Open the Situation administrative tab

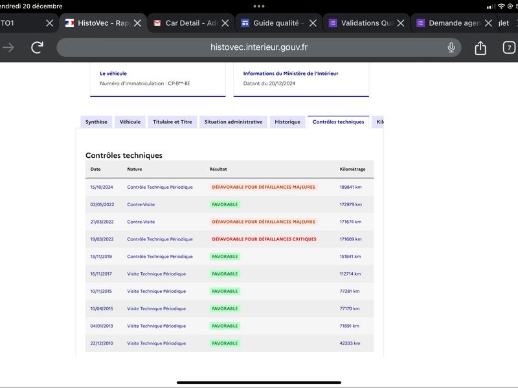click(233, 122)
